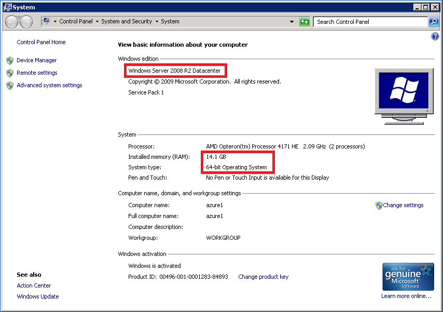Open Help with the question mark icon

(x=435, y=36)
